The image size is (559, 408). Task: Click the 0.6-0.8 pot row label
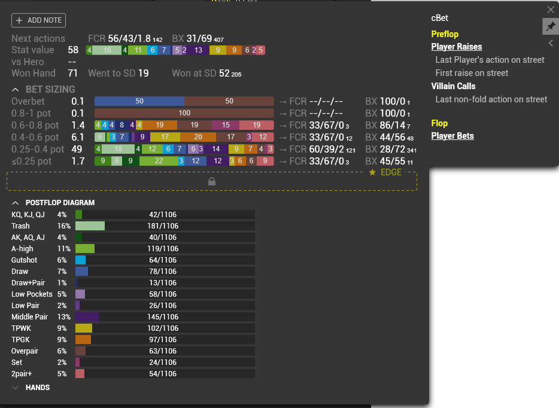35,126
